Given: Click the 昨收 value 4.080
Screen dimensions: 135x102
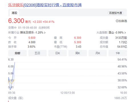Looking at the screenshot, I should [x=32, y=42].
